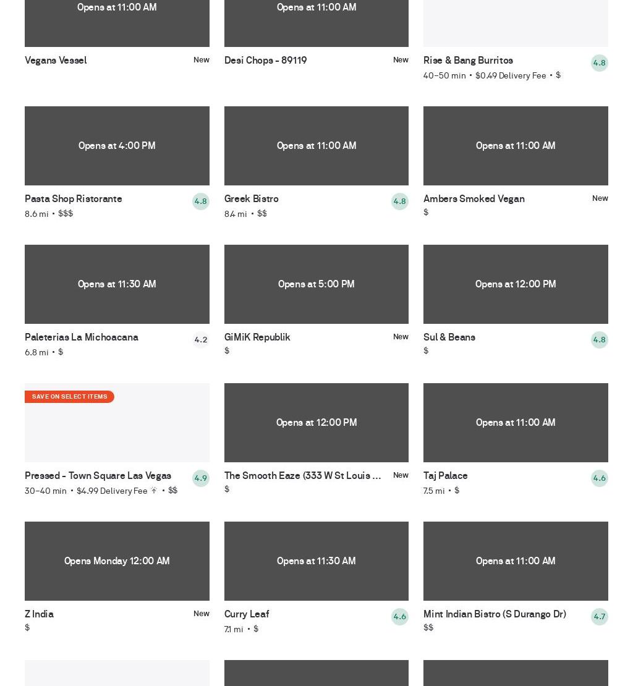
Task: Click the 4.8 rating badge for Pasta Shop Ristorante
Action: pos(200,201)
